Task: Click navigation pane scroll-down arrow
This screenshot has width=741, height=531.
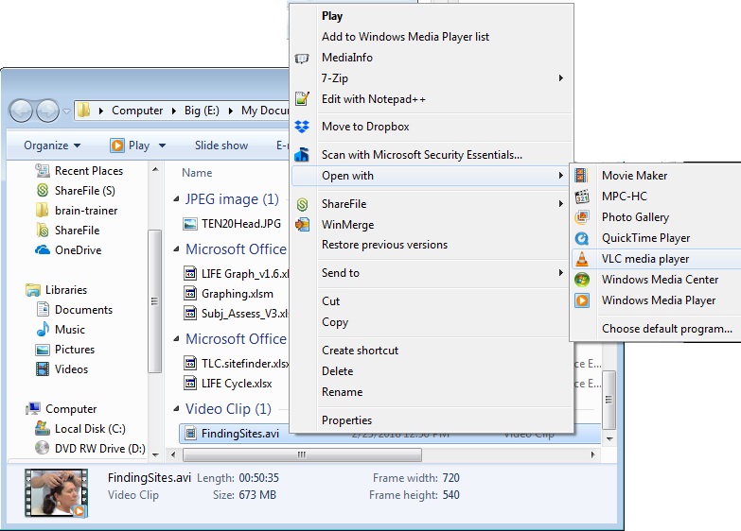Action: [x=155, y=455]
